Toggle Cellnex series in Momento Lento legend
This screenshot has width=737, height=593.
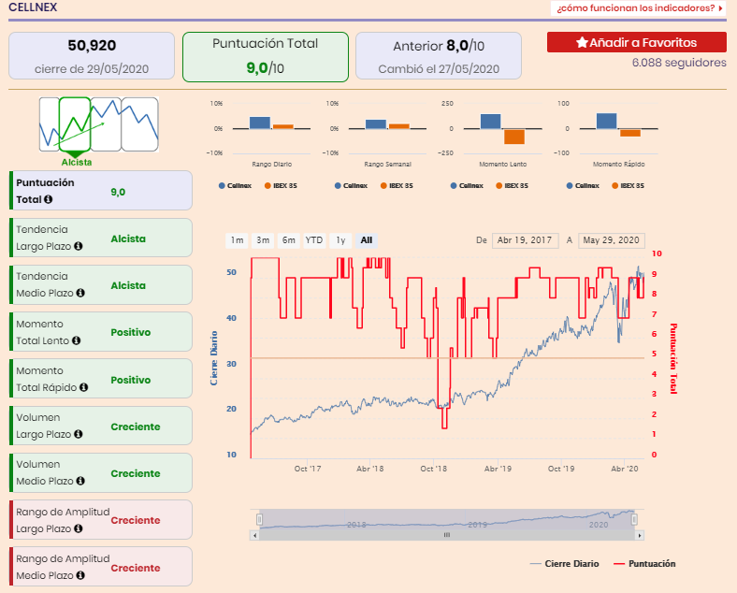coord(467,185)
